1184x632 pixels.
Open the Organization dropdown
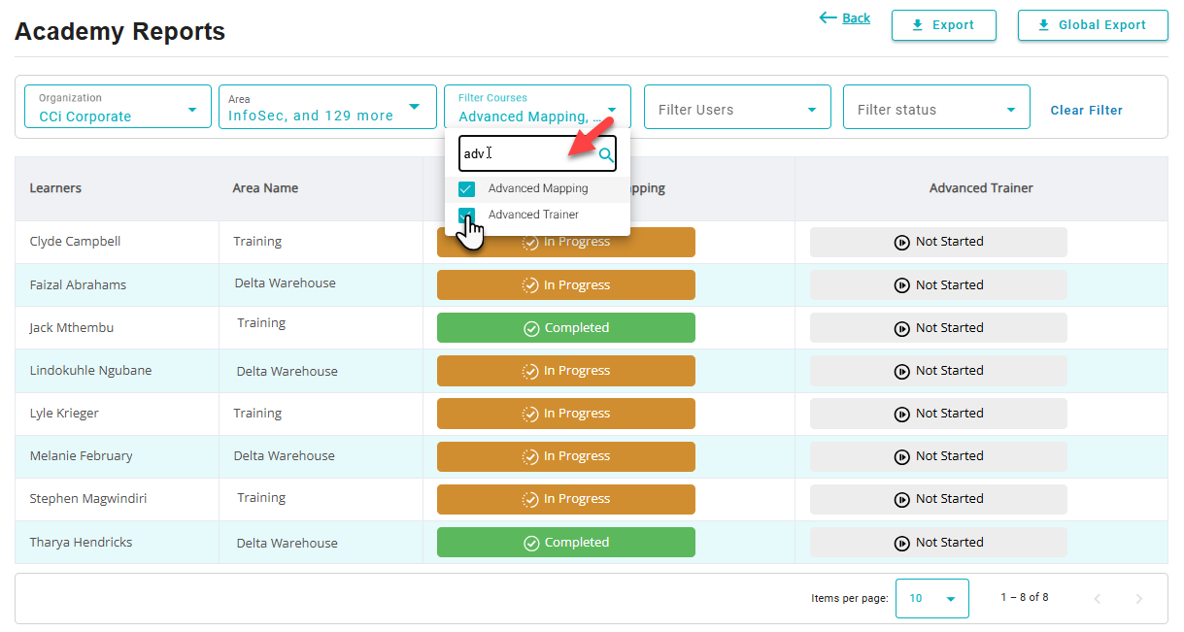pos(118,107)
